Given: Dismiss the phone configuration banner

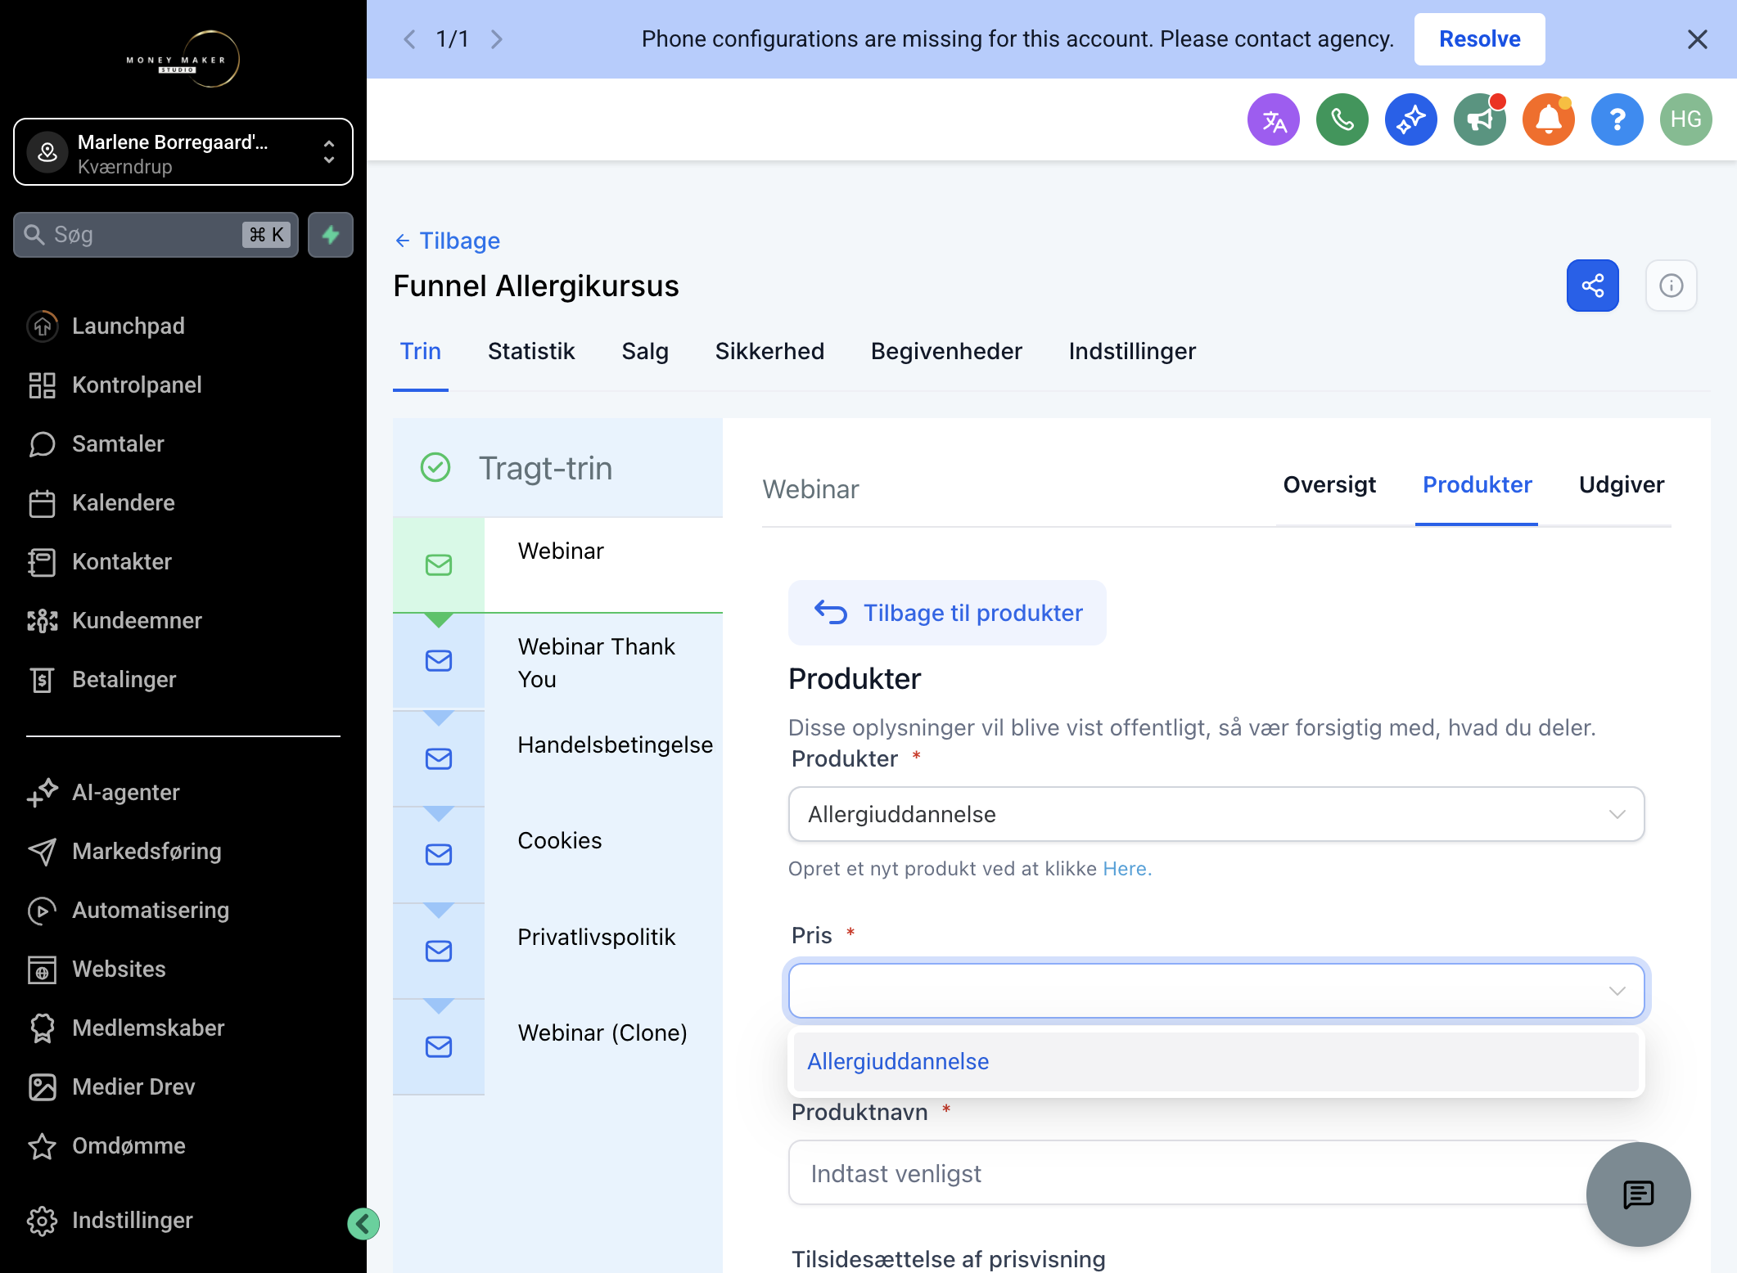Looking at the screenshot, I should click(x=1697, y=39).
